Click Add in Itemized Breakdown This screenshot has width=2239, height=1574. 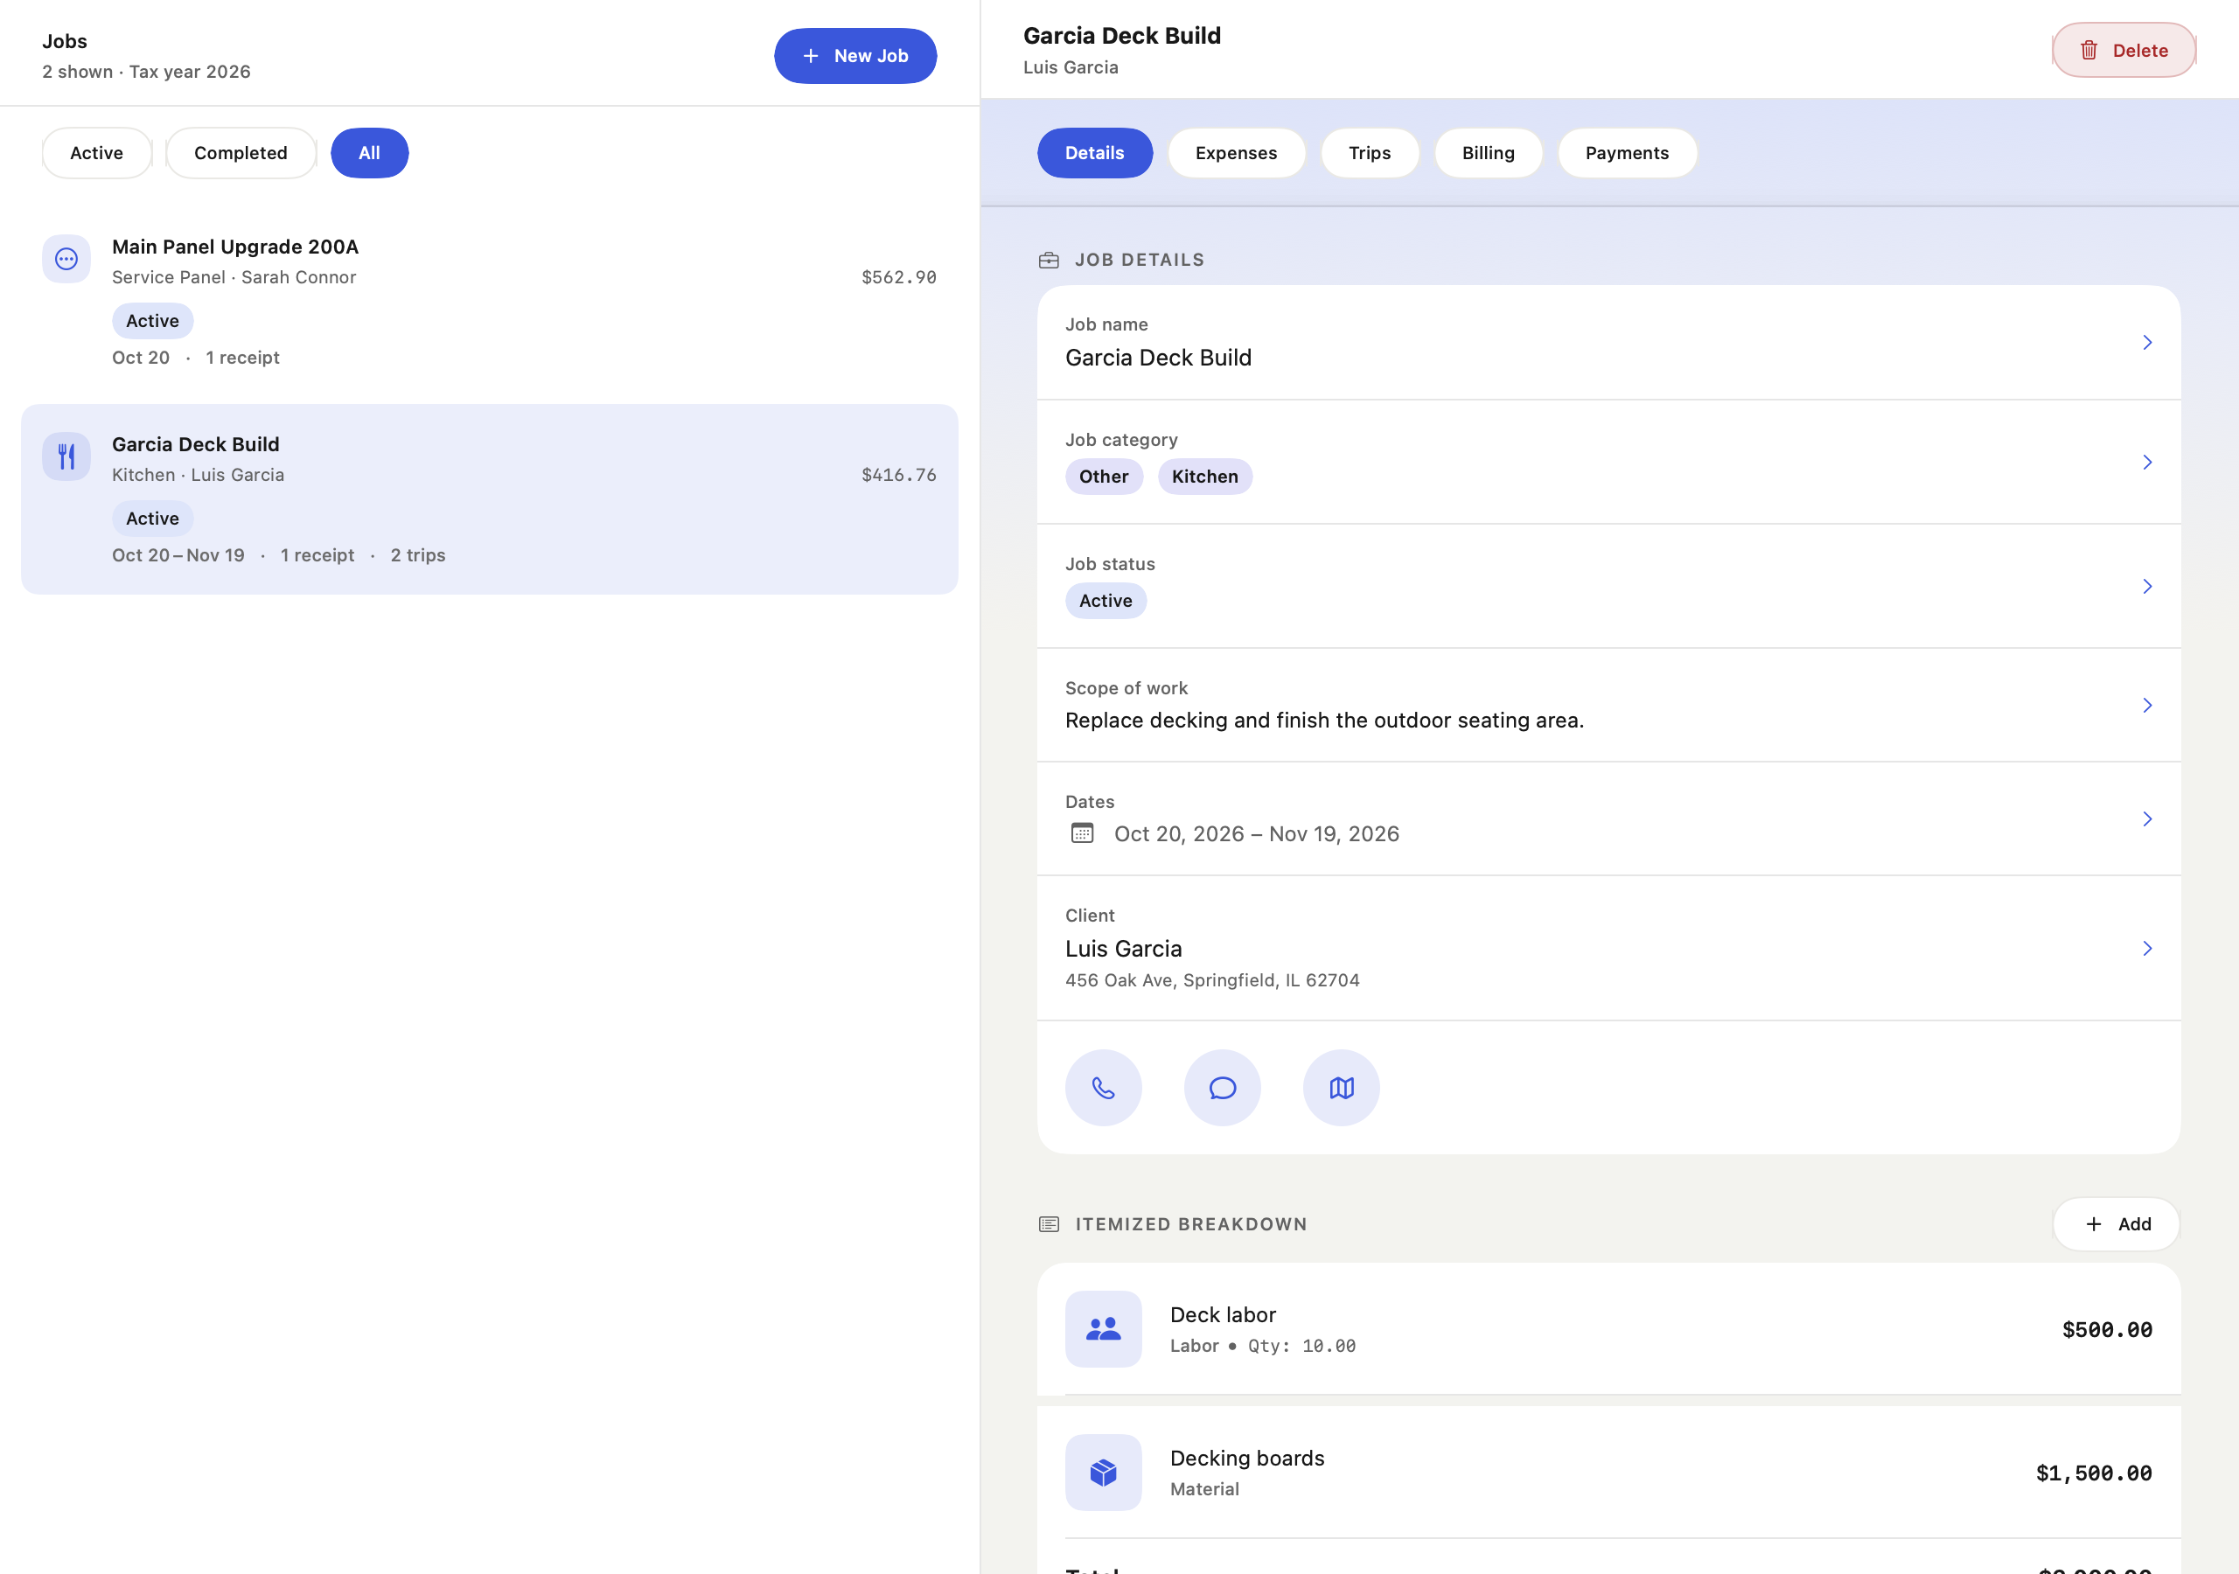tap(2117, 1224)
